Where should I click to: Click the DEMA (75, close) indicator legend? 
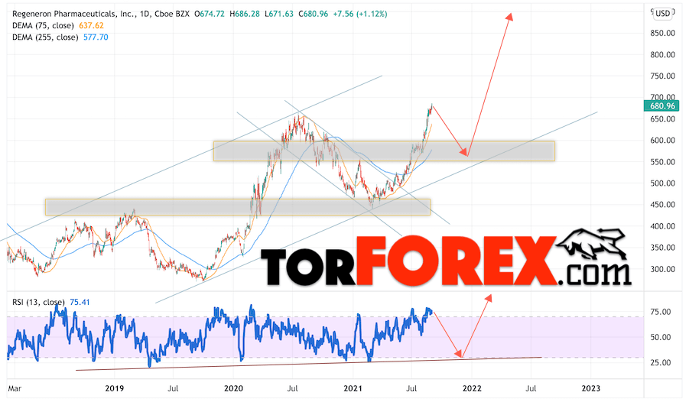[x=43, y=25]
